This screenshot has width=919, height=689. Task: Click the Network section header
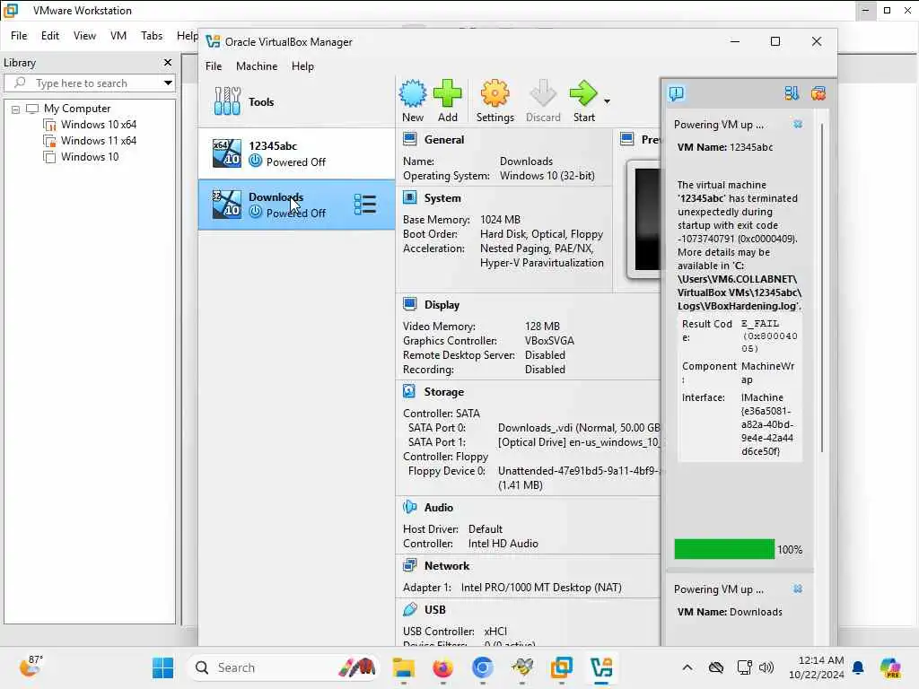tap(447, 566)
